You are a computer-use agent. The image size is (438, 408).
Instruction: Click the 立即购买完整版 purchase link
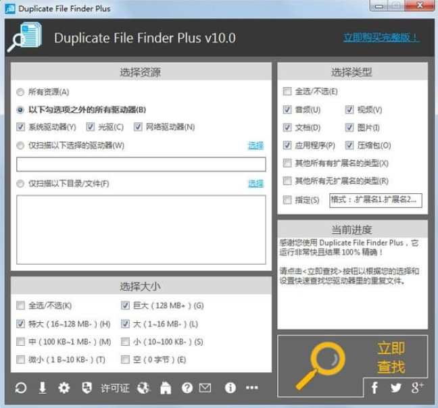(381, 37)
